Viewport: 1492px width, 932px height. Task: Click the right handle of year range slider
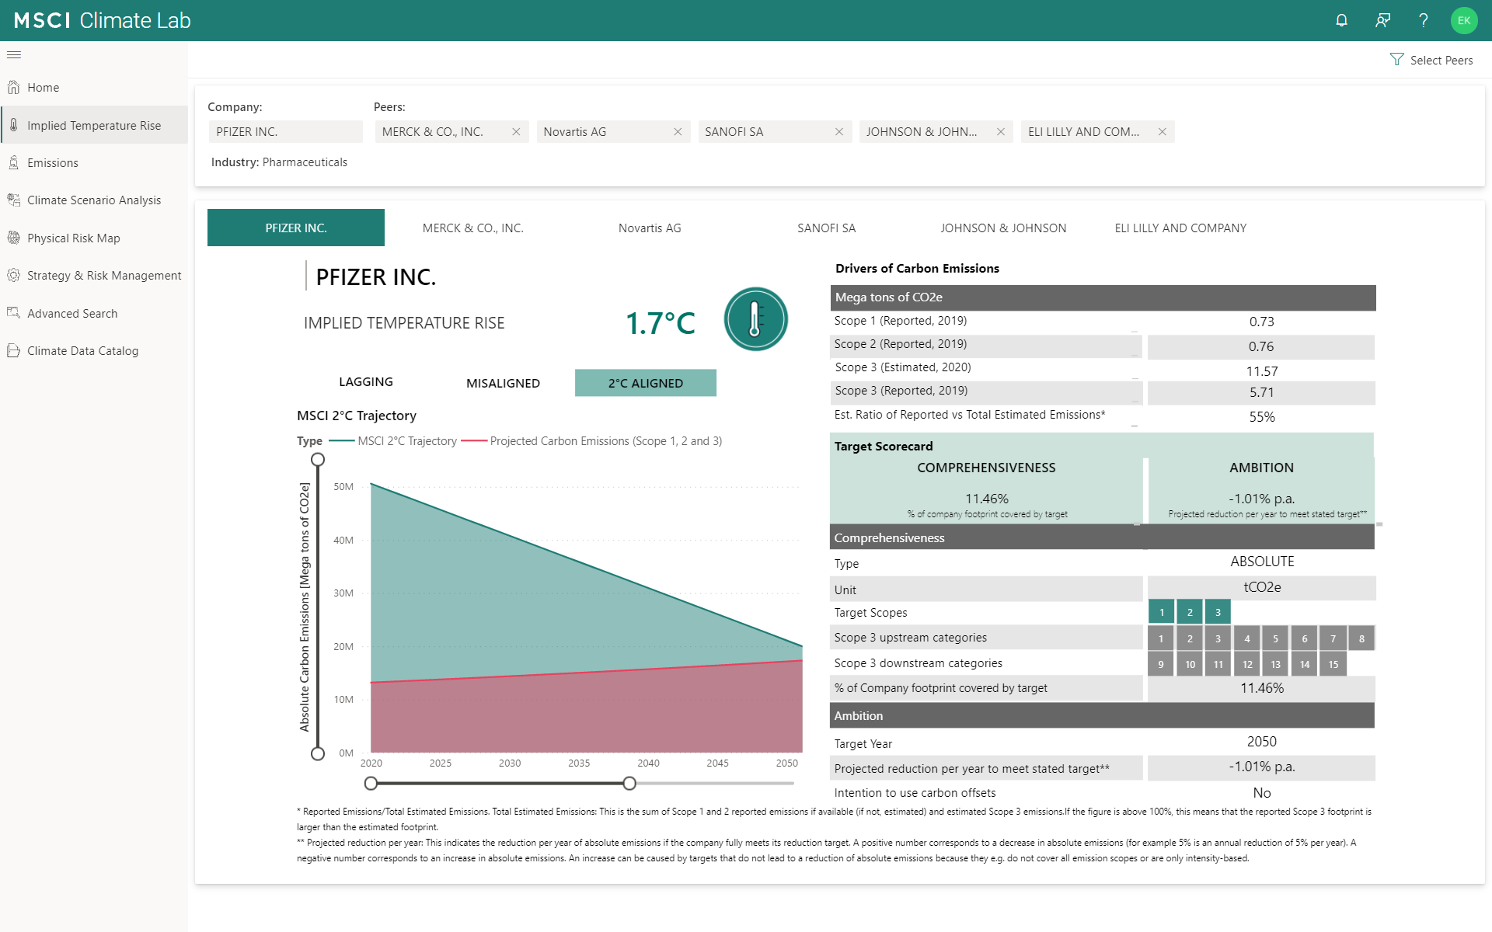pyautogui.click(x=629, y=783)
